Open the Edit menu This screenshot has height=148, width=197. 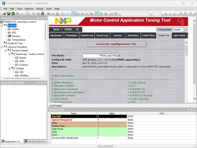pyautogui.click(x=12, y=9)
